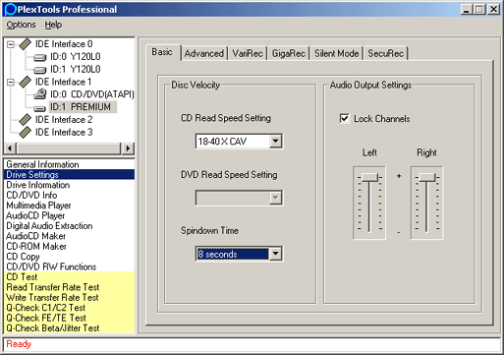Click the hard drive icon for ID:0 Y120L0
Image resolution: width=504 pixels, height=355 pixels.
pyautogui.click(x=40, y=58)
